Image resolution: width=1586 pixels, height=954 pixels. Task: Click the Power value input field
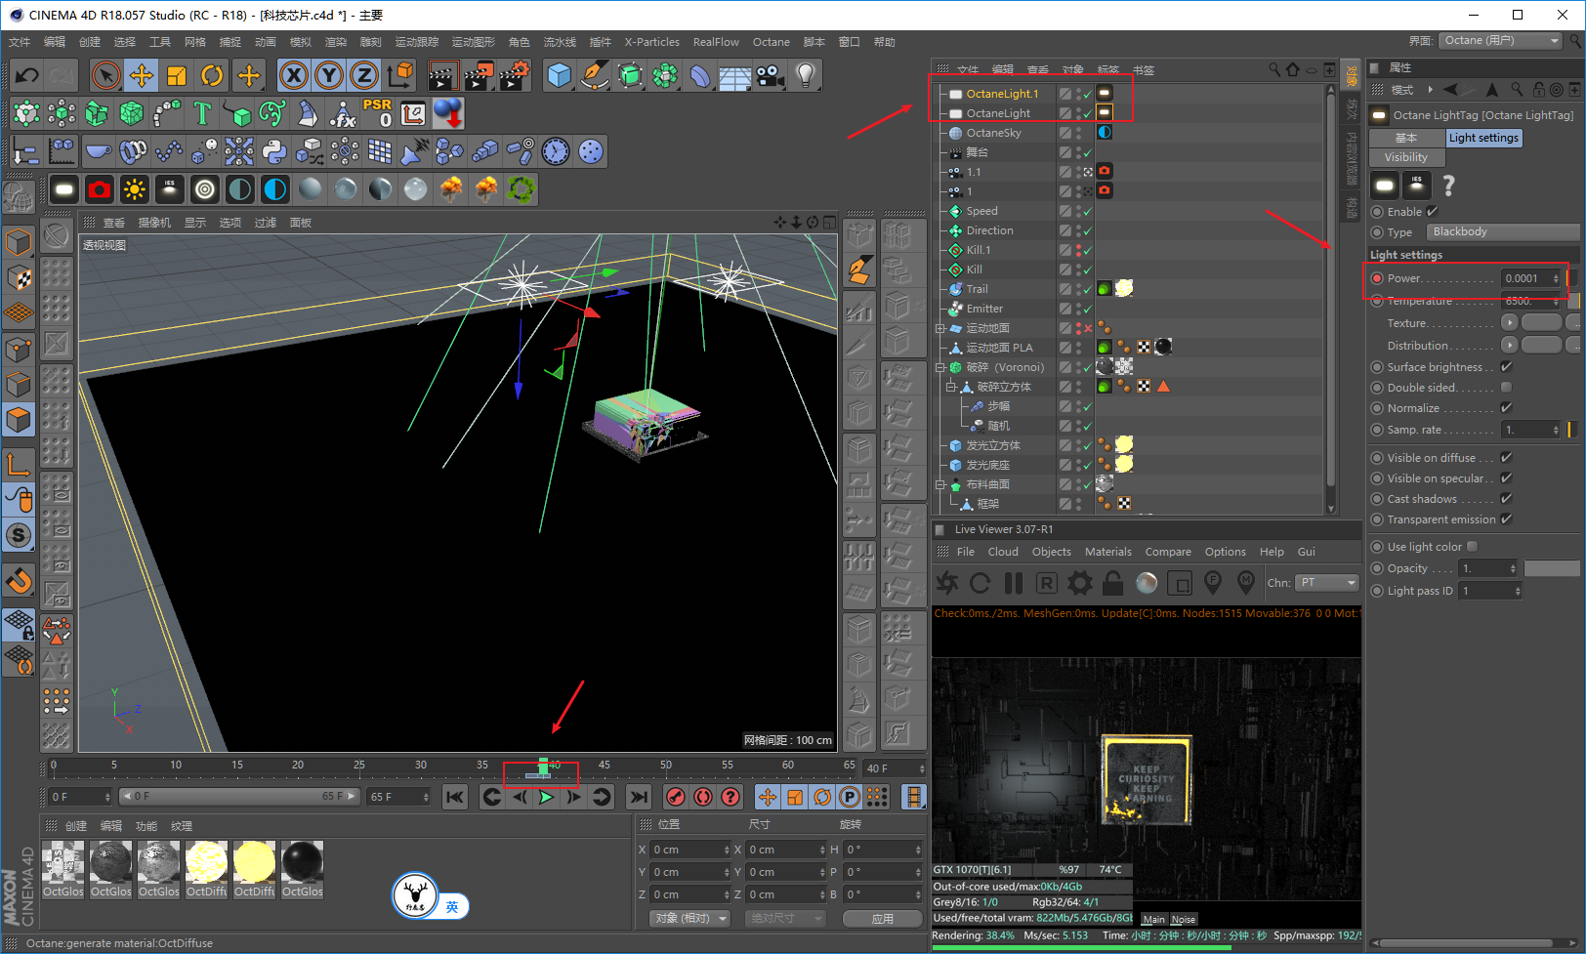1525,278
